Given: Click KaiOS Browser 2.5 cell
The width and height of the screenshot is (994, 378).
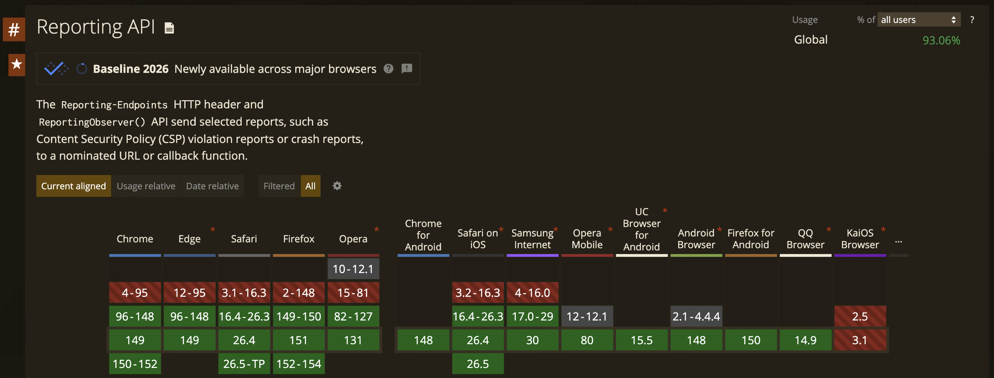Looking at the screenshot, I should [860, 316].
